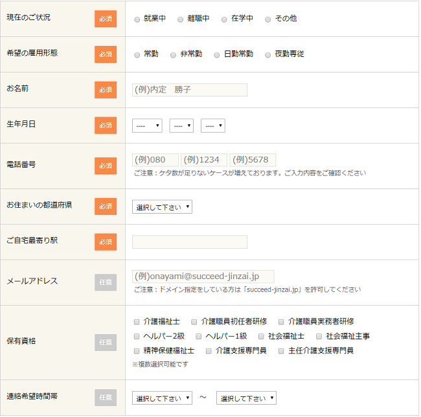Open the contact end time dropdown
421x417 pixels.
pyautogui.click(x=246, y=398)
